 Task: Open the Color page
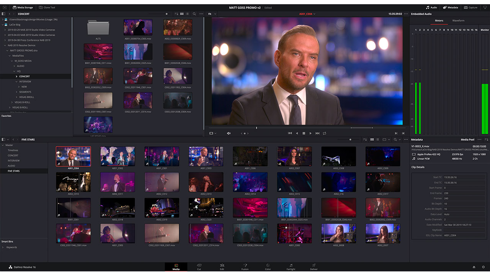pyautogui.click(x=268, y=266)
